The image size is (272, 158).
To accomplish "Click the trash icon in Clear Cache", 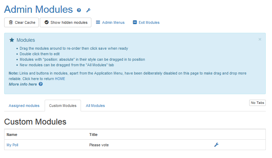I will [11, 22].
